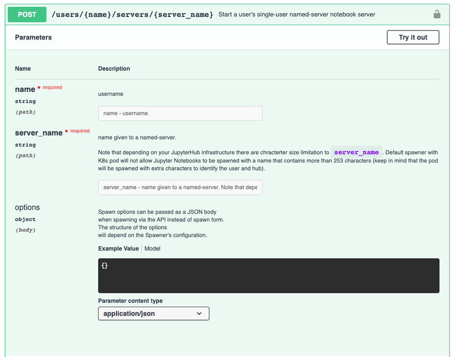Click the Try it out button

point(412,37)
